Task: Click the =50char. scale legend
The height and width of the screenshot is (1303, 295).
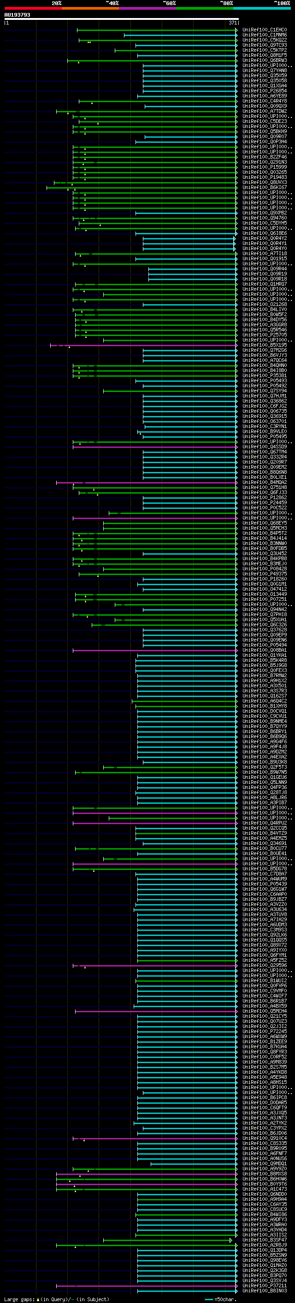Action: click(x=221, y=1299)
